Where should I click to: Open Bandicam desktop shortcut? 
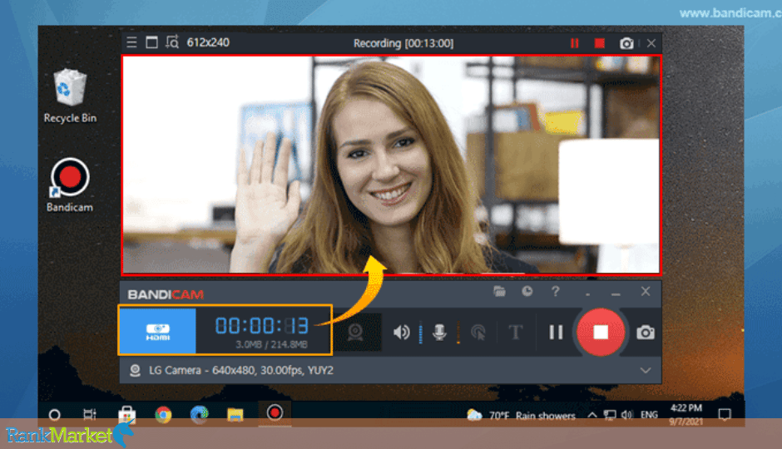pyautogui.click(x=70, y=185)
